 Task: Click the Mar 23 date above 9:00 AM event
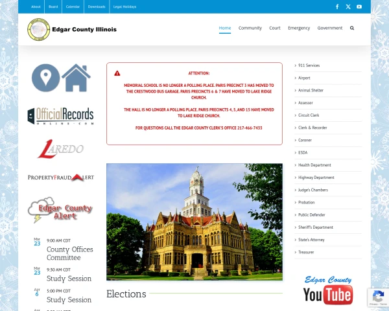click(37, 242)
